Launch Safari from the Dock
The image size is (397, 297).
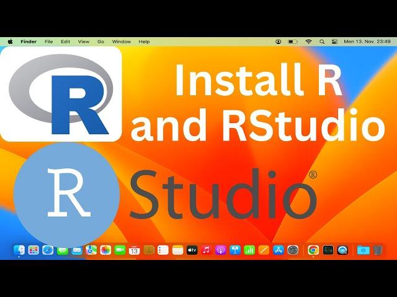pyautogui.click(x=48, y=250)
